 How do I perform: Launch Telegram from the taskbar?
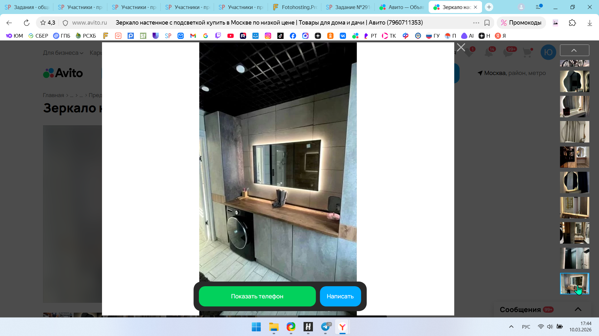pos(325,327)
